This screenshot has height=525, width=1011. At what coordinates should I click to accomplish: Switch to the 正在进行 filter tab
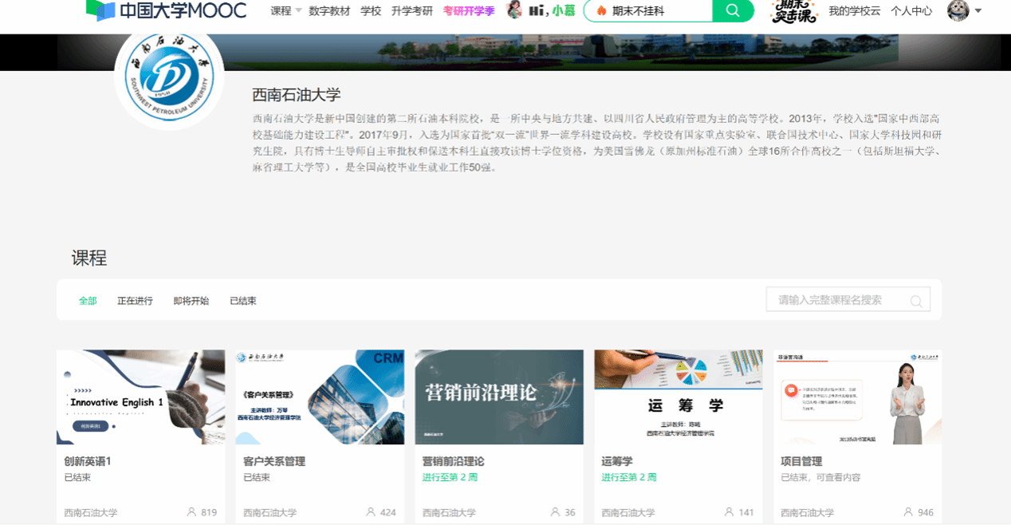pos(135,301)
